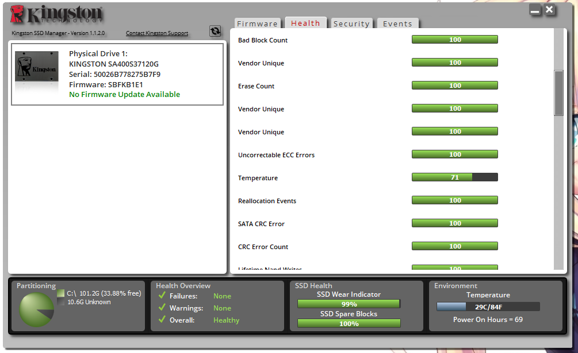Click the SATA CRC Error label
The image size is (578, 353).
pyautogui.click(x=261, y=224)
